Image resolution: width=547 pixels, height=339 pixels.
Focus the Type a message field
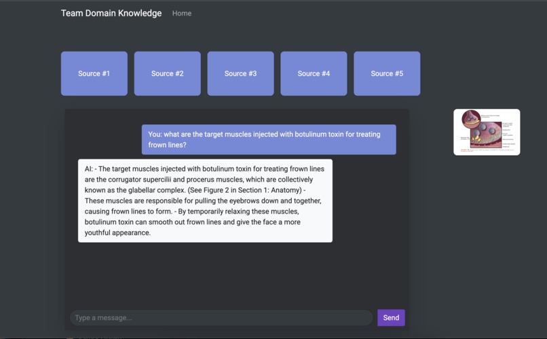(x=221, y=318)
